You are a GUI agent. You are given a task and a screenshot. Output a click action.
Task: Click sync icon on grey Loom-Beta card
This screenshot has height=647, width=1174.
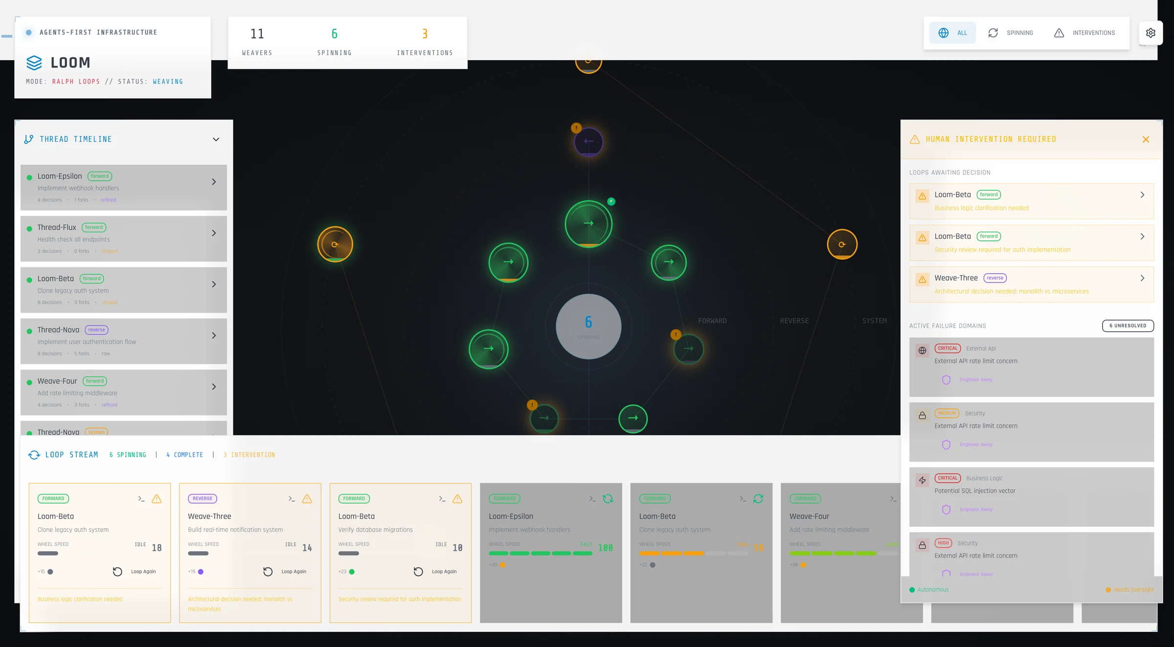point(758,498)
